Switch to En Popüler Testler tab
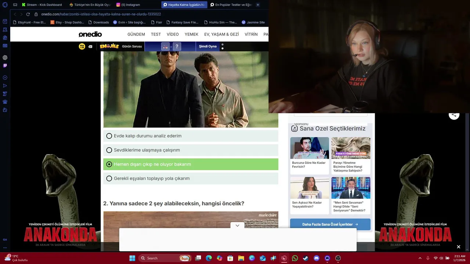Screen dimensions: 470x264 (231, 5)
